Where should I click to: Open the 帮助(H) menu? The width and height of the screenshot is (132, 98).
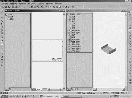tap(58, 4)
